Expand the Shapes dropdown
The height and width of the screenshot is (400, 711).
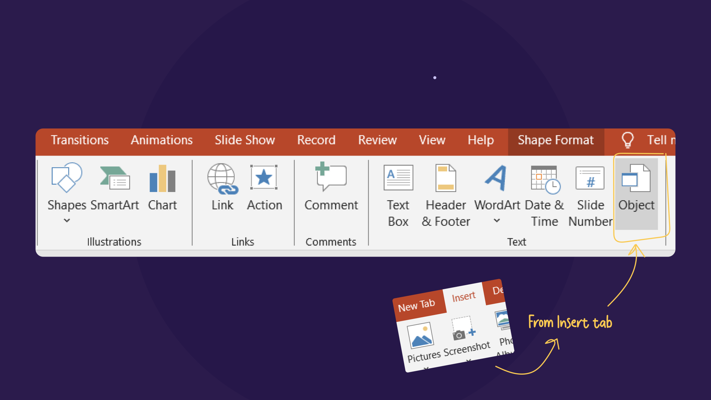coord(67,220)
